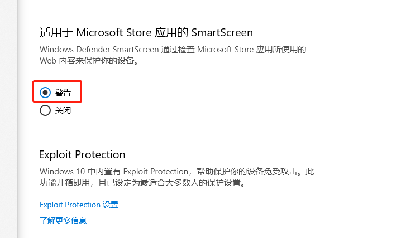The height and width of the screenshot is (238, 406).
Task: Click the 'Windows 10 中内置有' description line
Action: 176,172
